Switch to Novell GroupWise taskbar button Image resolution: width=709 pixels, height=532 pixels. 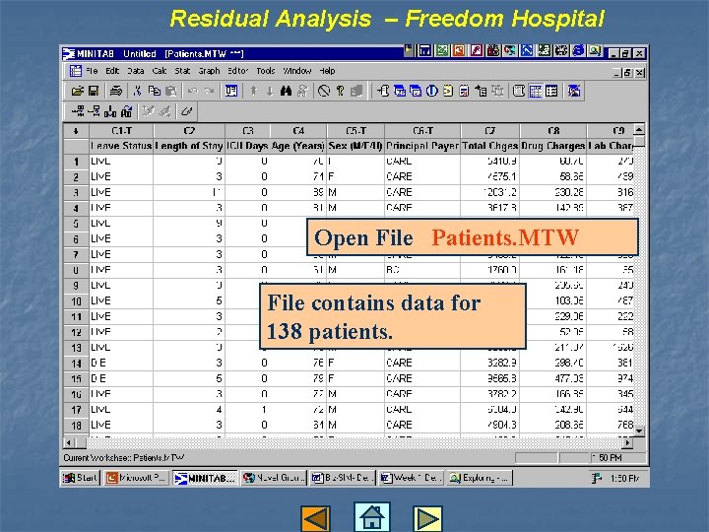pos(275,478)
